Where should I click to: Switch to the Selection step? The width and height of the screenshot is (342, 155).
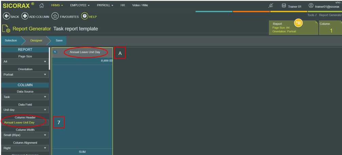11,40
